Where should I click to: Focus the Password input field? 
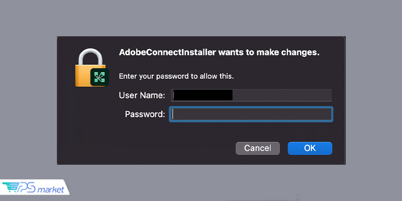(251, 114)
